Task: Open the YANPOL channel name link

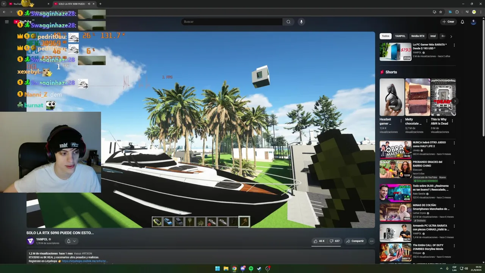Action: pyautogui.click(x=42, y=239)
